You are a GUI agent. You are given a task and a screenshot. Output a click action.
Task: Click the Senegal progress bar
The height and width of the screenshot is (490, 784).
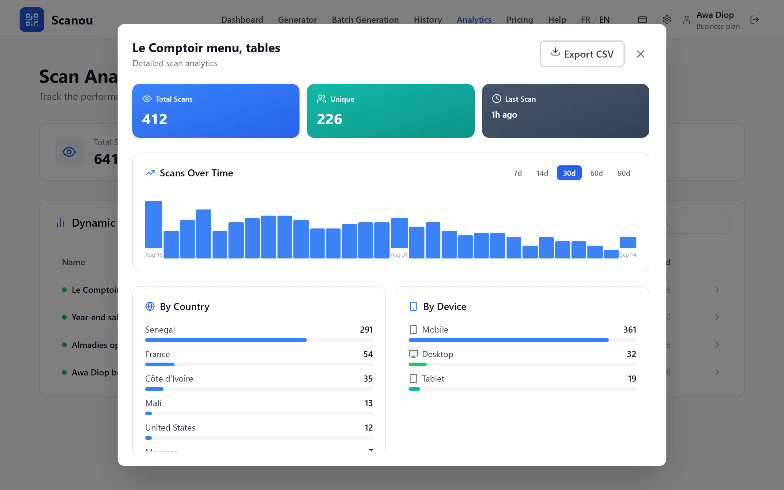click(x=259, y=340)
